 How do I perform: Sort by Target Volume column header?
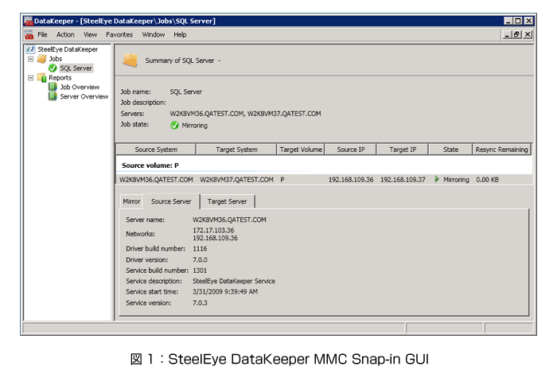tap(301, 150)
